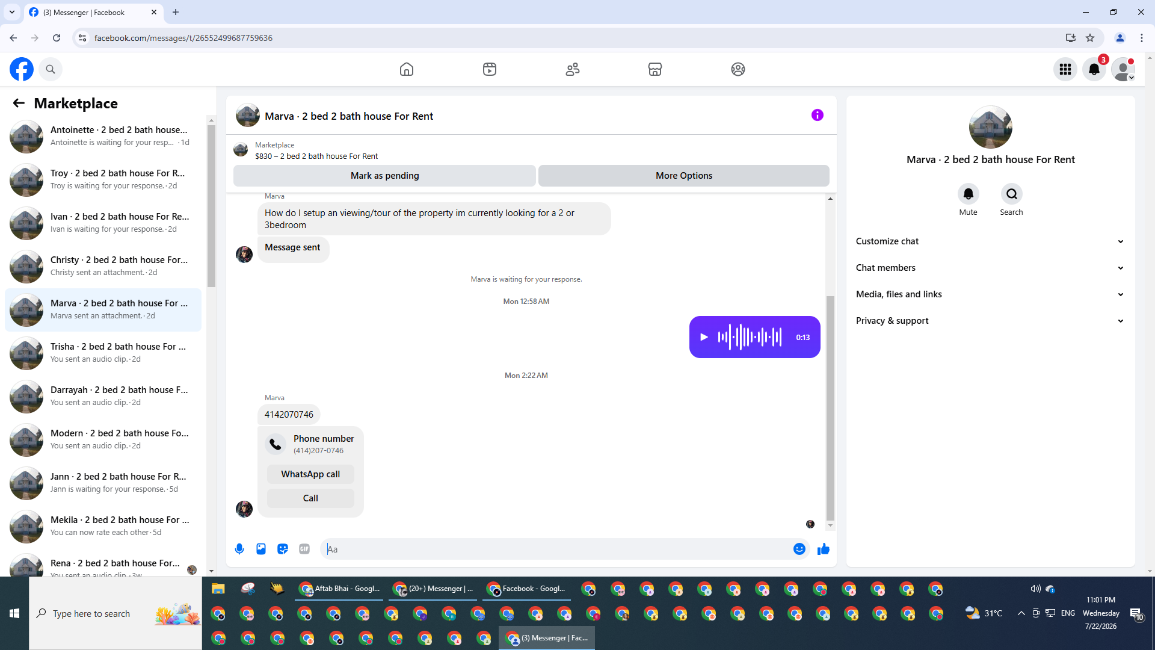
Task: Open Jann's conversation
Action: pos(103,483)
